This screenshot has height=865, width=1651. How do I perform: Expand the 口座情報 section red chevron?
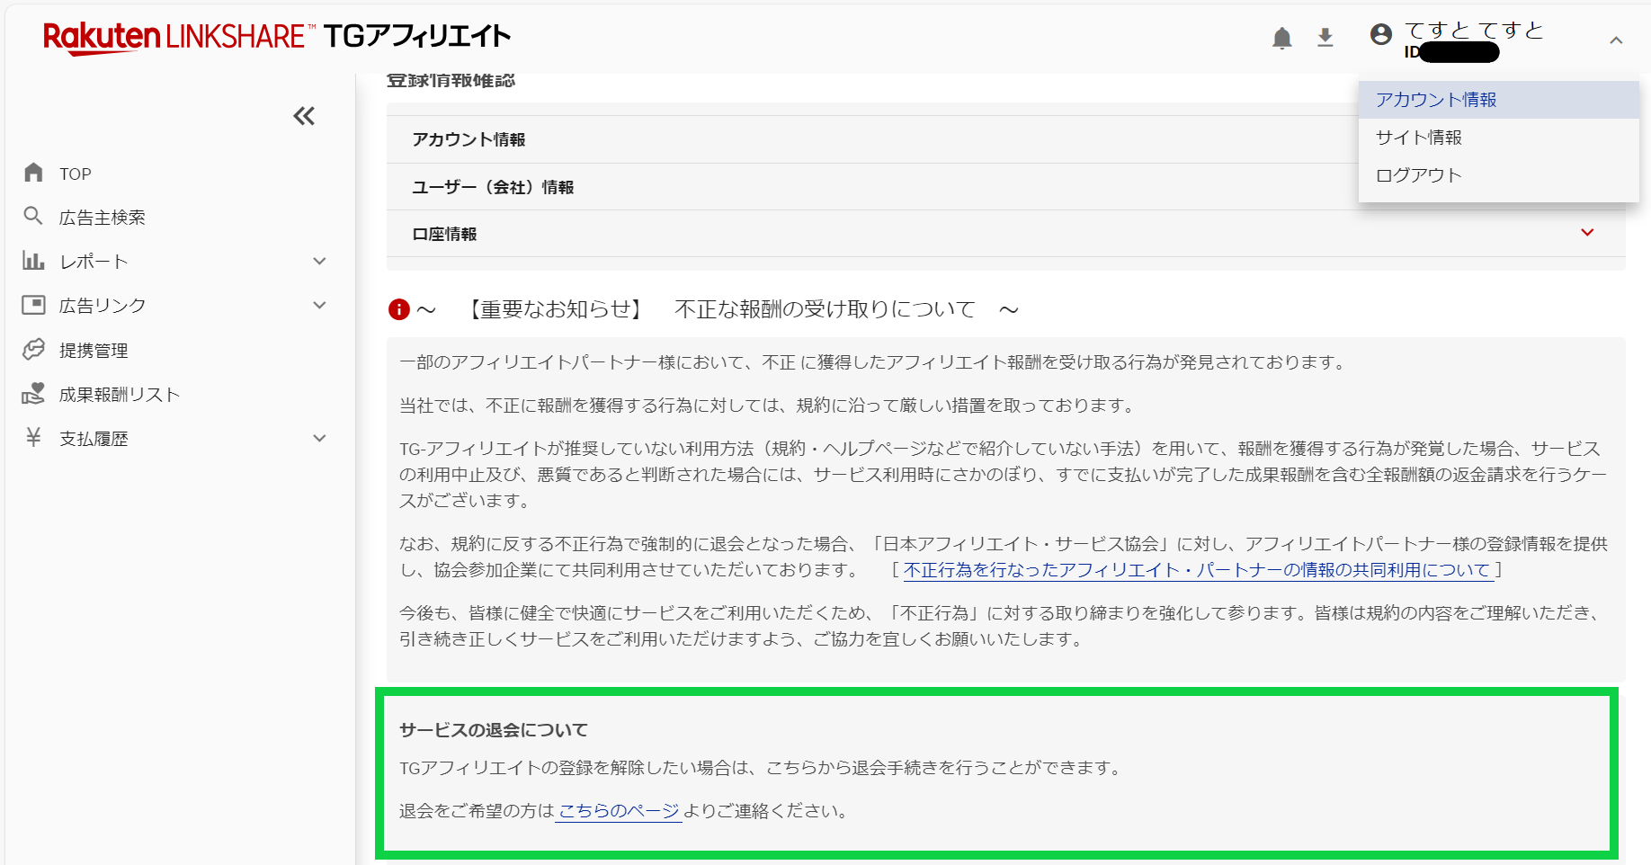point(1587,233)
